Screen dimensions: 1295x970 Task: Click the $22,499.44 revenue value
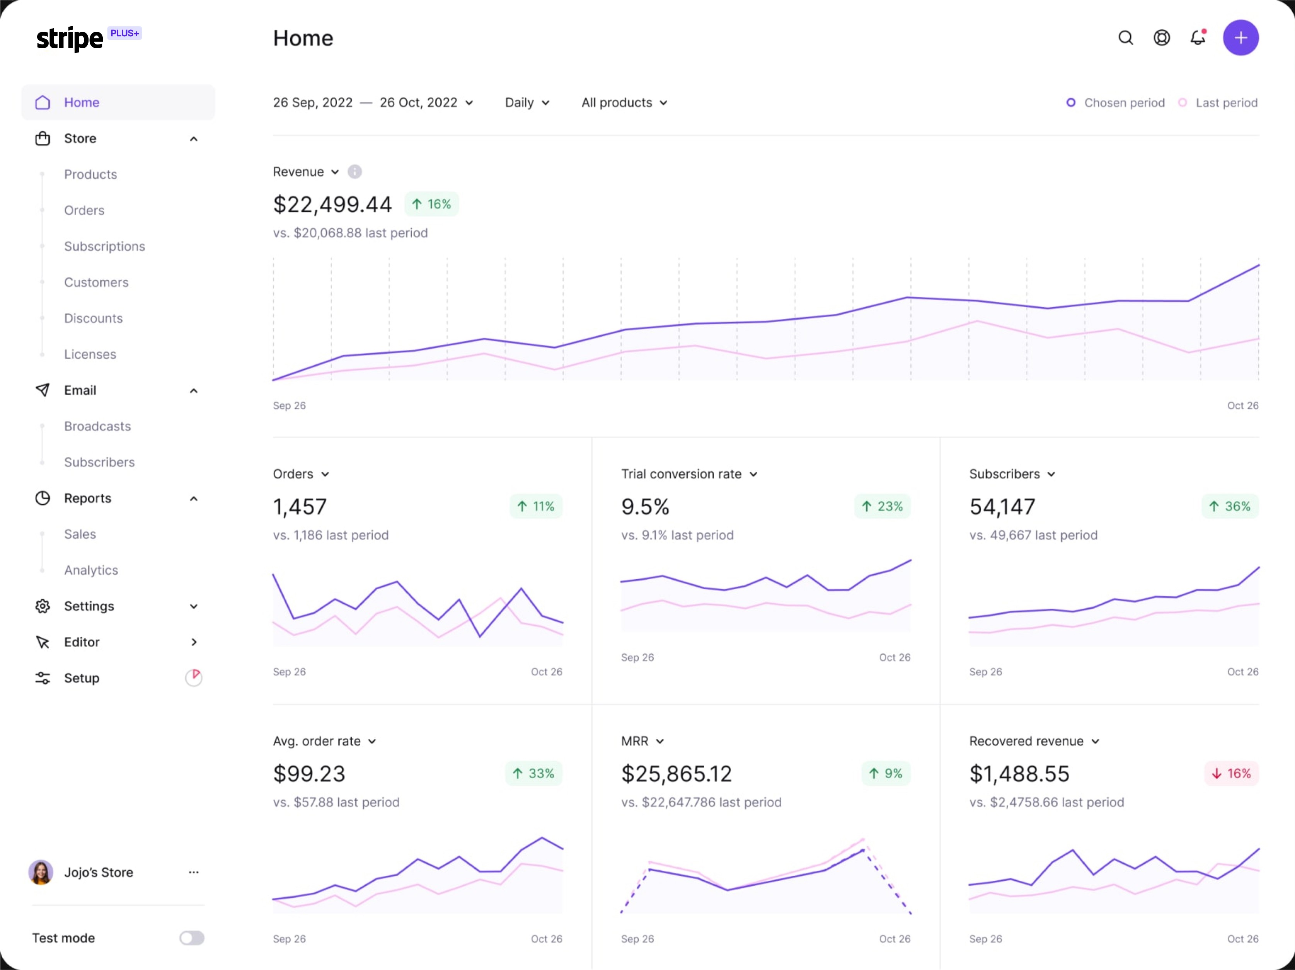[332, 204]
